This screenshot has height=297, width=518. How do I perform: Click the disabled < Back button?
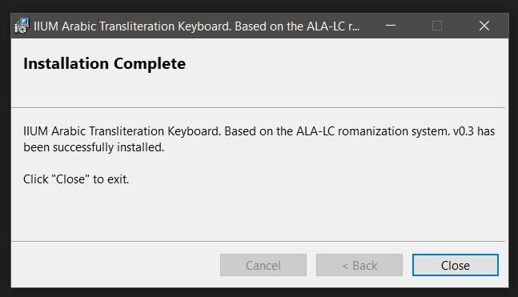(359, 265)
